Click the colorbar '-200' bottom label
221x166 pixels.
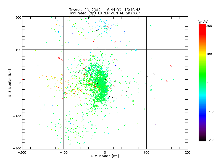(210, 140)
